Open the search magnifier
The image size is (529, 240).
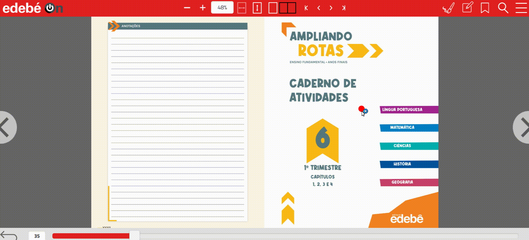point(503,8)
